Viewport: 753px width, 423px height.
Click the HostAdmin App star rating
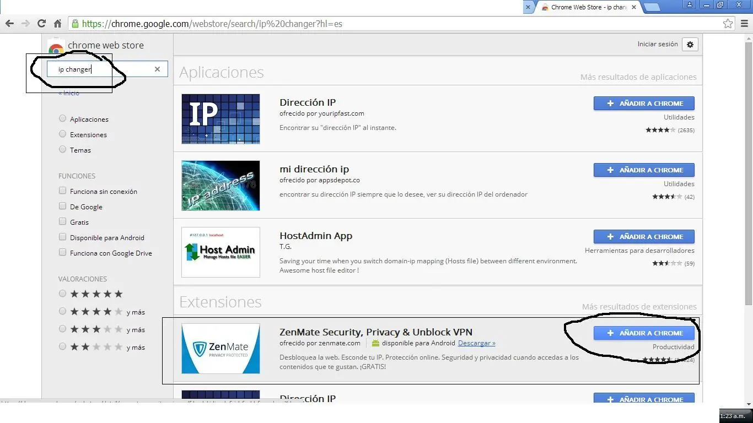click(x=667, y=264)
